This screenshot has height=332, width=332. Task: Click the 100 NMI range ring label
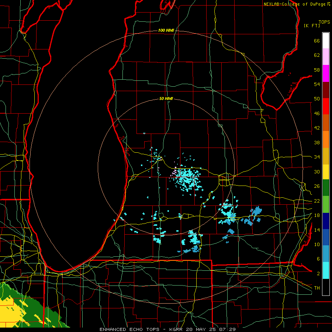click(166, 31)
